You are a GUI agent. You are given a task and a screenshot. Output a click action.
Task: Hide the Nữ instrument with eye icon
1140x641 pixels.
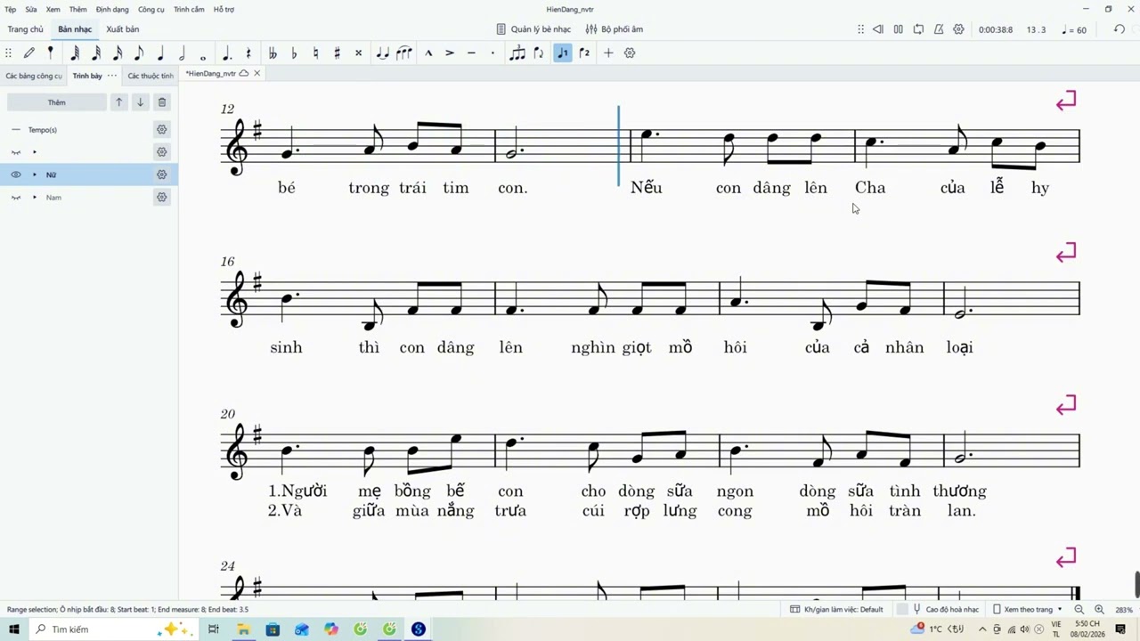(x=16, y=174)
